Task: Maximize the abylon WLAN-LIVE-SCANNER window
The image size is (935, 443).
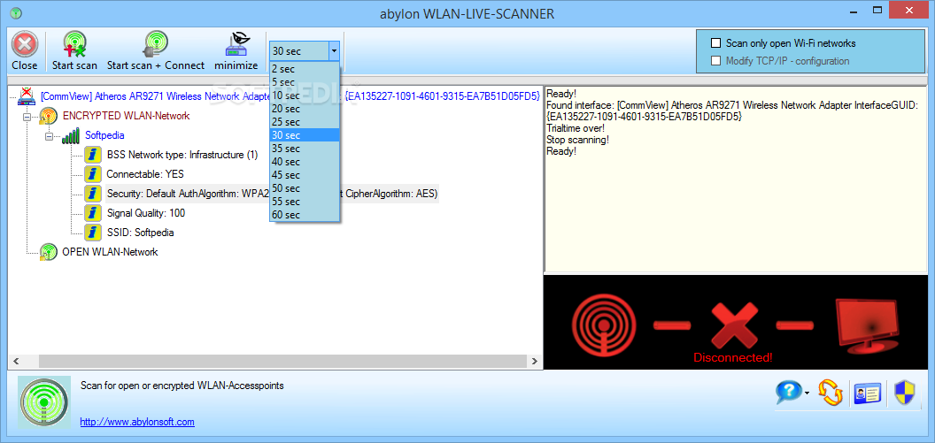Action: pyautogui.click(x=876, y=10)
